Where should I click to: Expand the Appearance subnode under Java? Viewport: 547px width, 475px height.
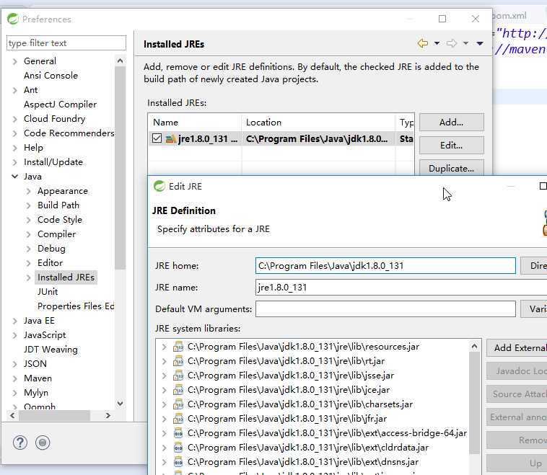coord(29,191)
